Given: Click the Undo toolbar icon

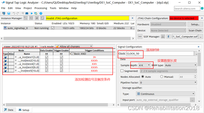Looking at the screenshot, I should 14,13.
